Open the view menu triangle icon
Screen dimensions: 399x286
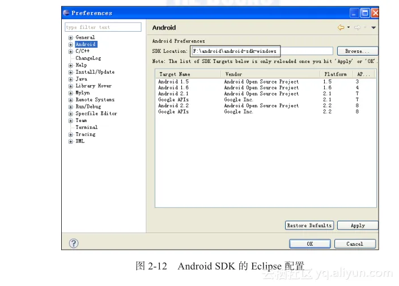373,27
